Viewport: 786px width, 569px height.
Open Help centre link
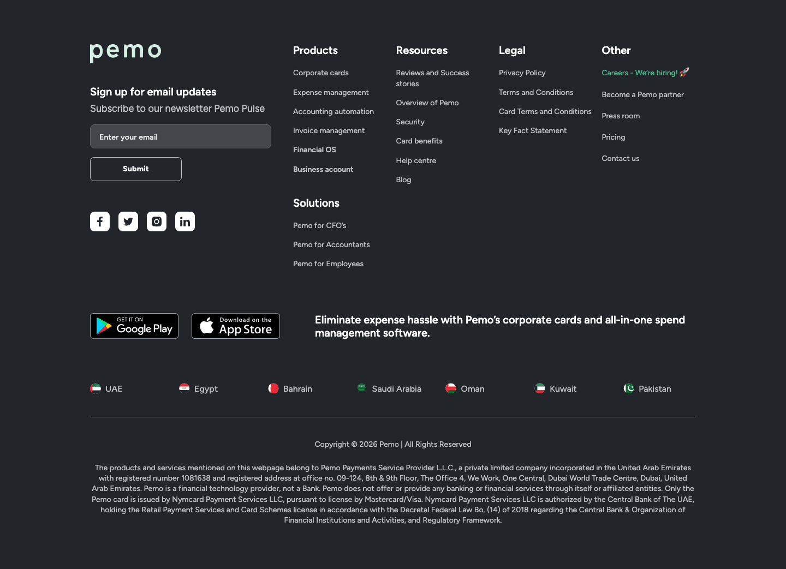416,160
